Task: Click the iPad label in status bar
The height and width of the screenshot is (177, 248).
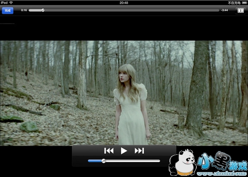Action: [x=4, y=3]
